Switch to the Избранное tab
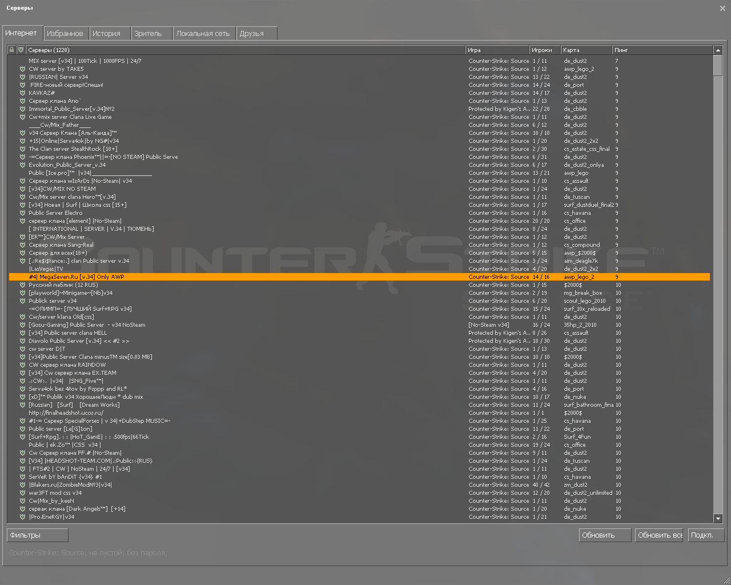731x585 pixels. pyautogui.click(x=65, y=34)
